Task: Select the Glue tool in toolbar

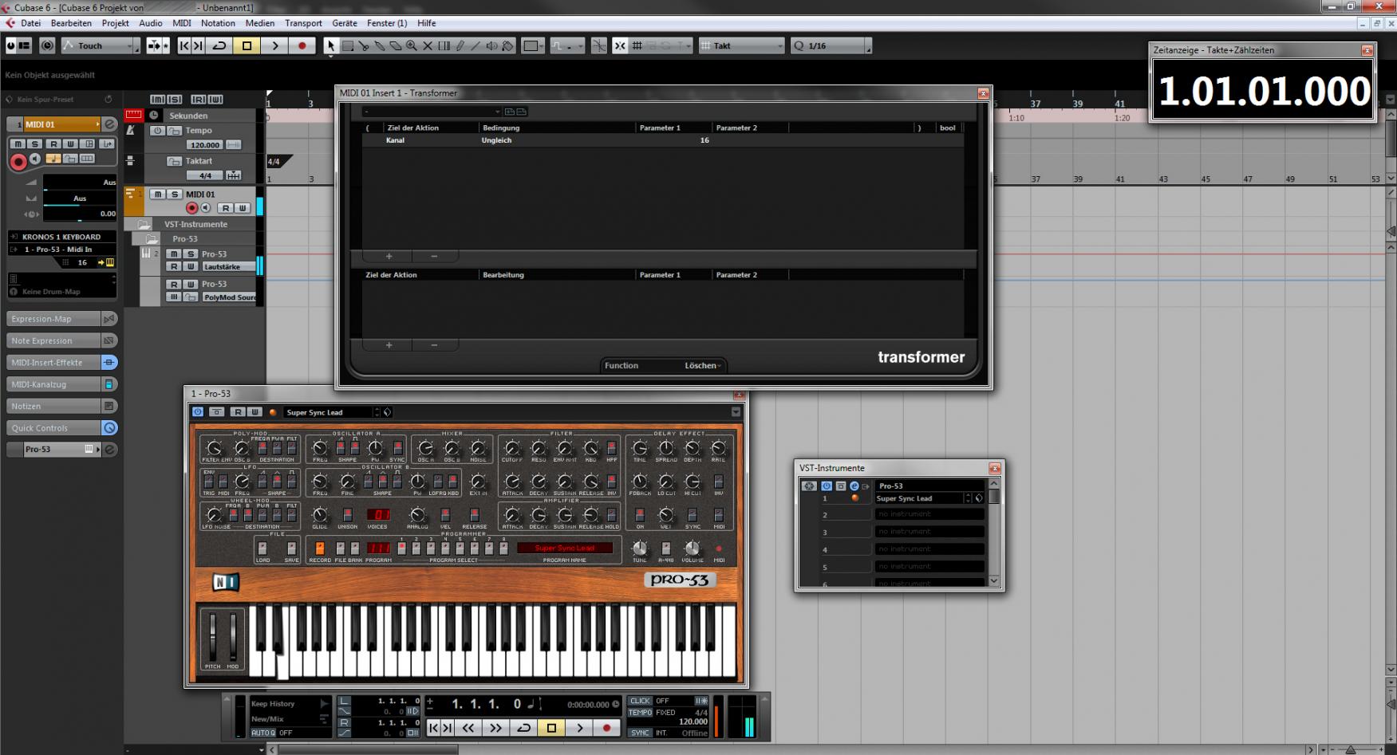Action: 380,46
